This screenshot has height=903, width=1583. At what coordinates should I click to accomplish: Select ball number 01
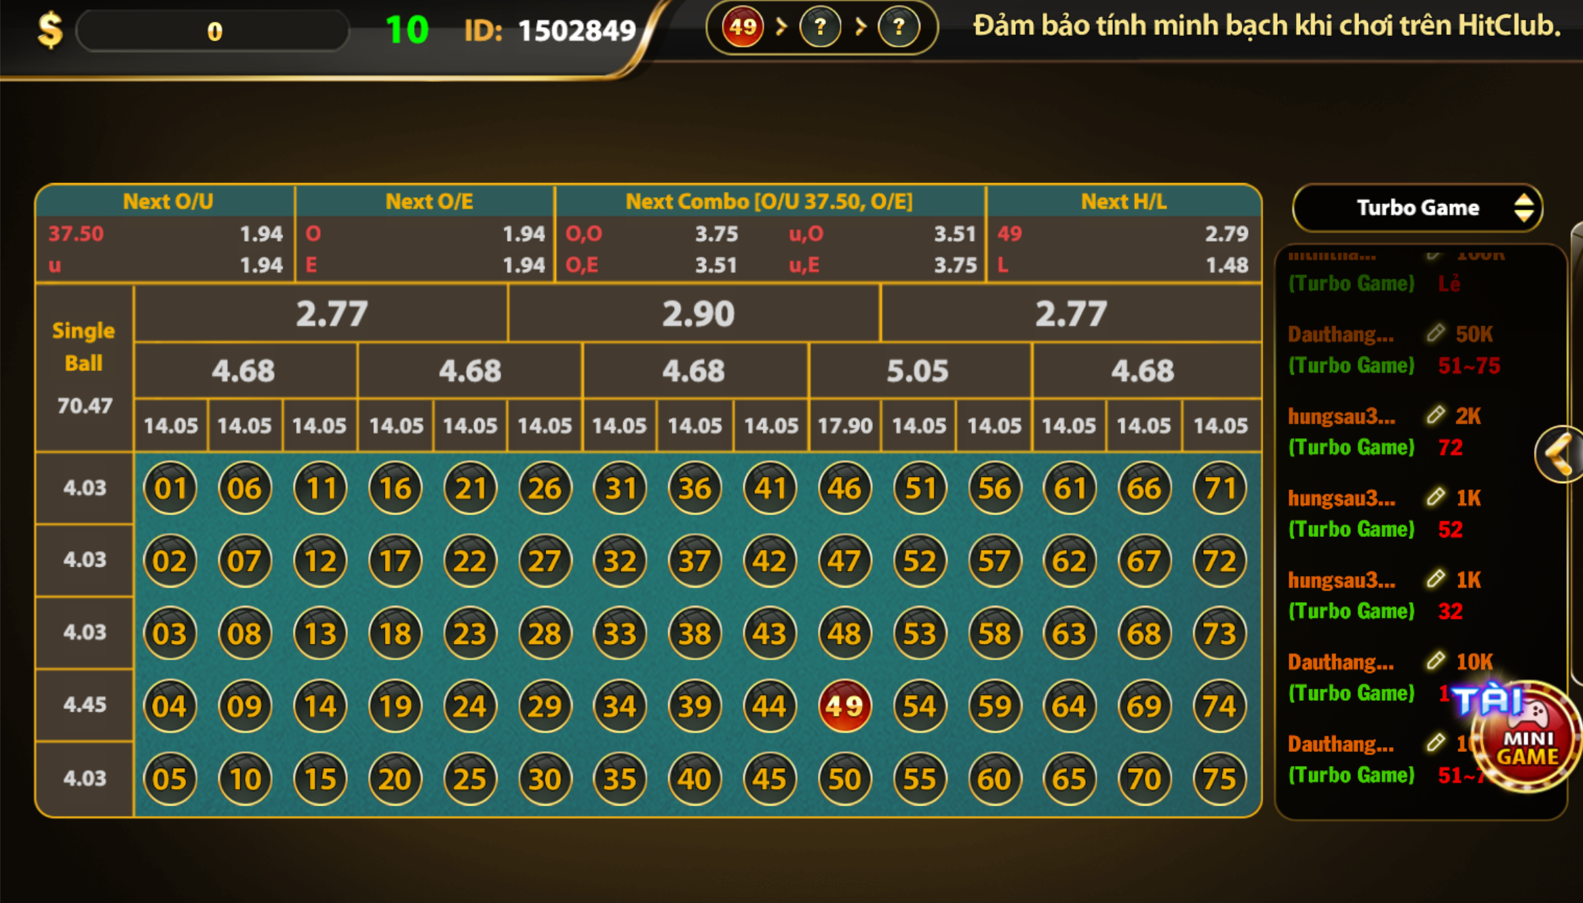click(x=170, y=488)
